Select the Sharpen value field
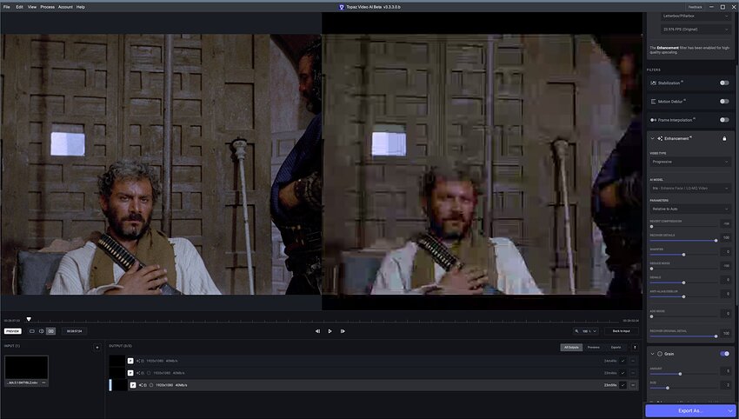Screen dimensions: 739x419 (726, 252)
